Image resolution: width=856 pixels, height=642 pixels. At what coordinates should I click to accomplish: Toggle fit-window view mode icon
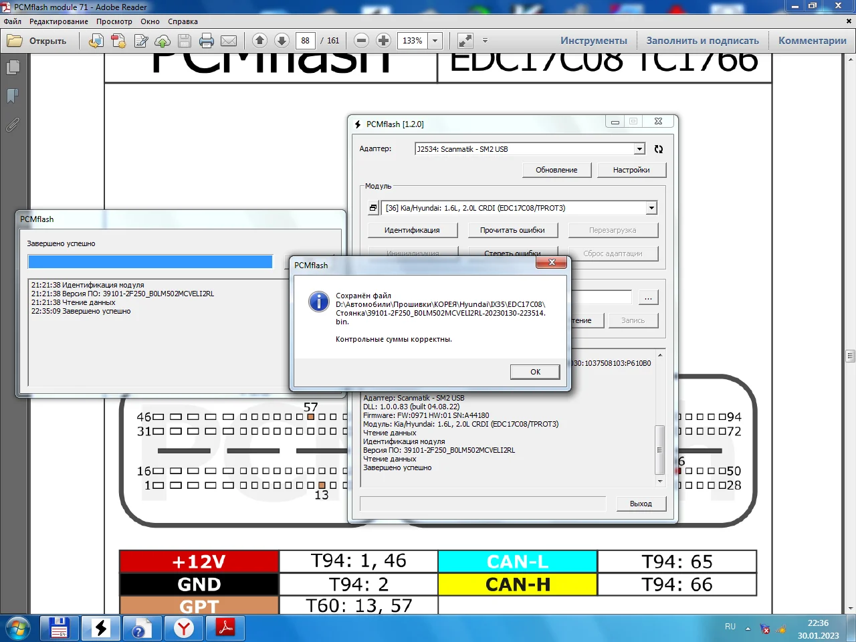(x=465, y=41)
